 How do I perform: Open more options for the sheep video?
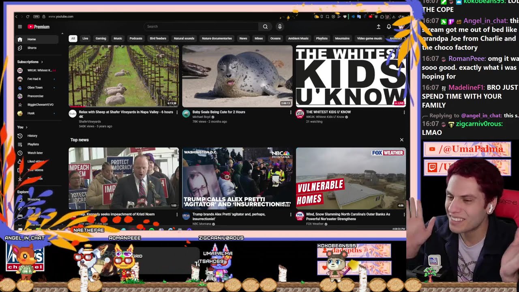tap(177, 112)
